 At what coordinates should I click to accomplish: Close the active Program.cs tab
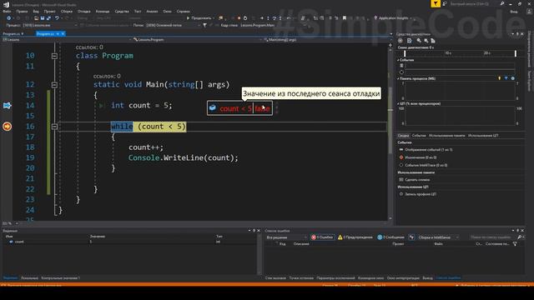coord(63,33)
